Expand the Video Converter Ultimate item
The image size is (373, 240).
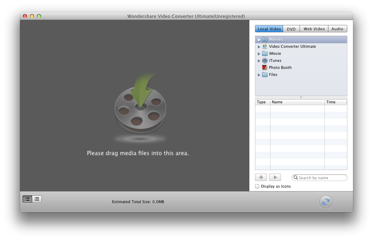tap(259, 47)
